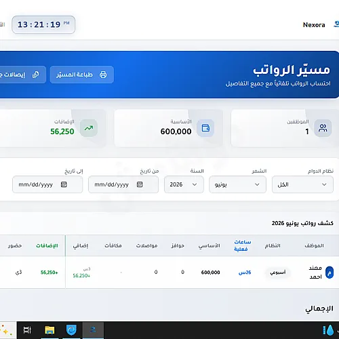339x339 pixels.
Task: Click the 13:21:19 clock widget
Action: [x=43, y=24]
